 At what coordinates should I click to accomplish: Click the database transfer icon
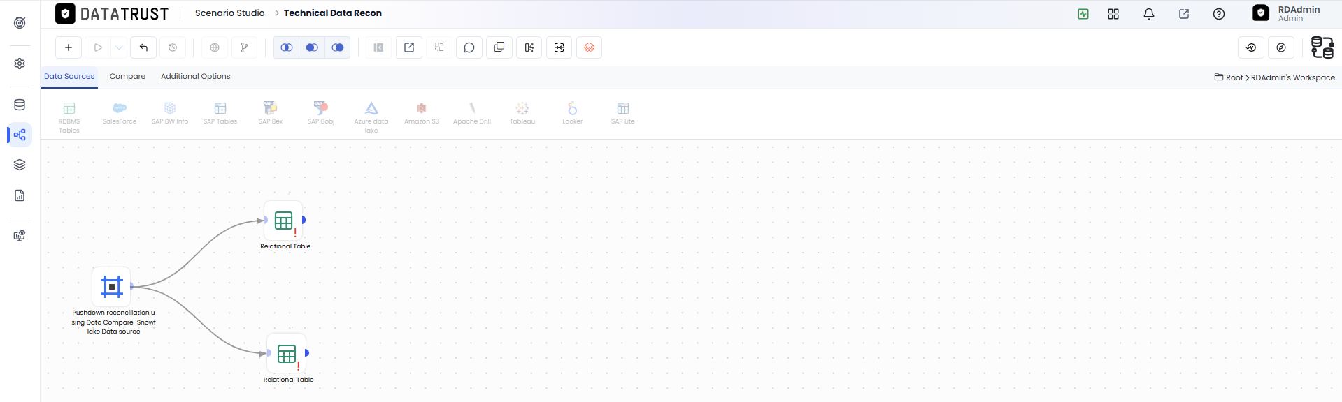pyautogui.click(x=1322, y=47)
